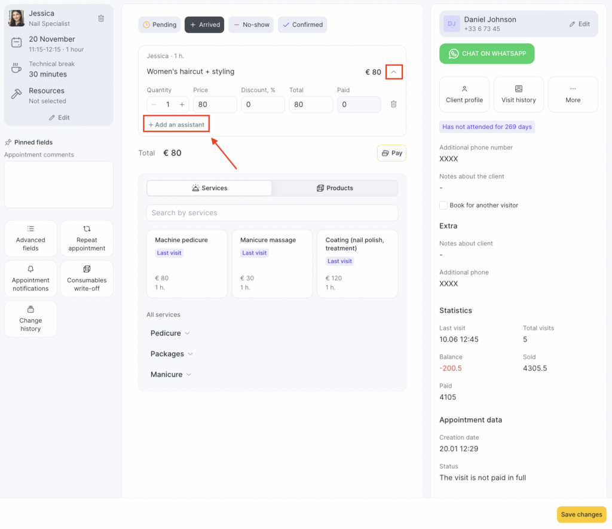Open Visit history for the client

(x=518, y=94)
